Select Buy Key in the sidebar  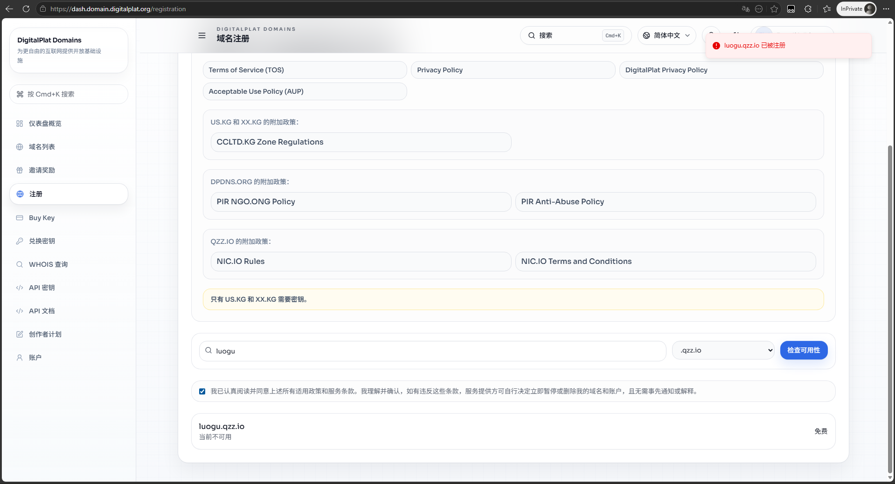coord(42,218)
